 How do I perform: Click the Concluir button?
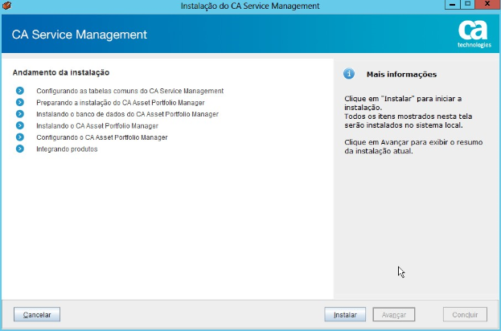(x=465, y=315)
